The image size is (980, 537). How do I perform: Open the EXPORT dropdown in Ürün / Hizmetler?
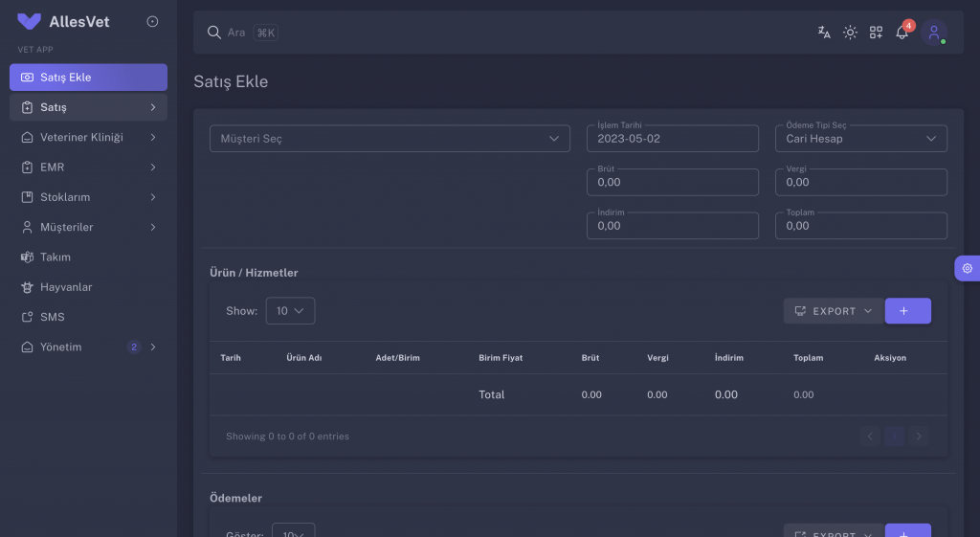pos(834,311)
